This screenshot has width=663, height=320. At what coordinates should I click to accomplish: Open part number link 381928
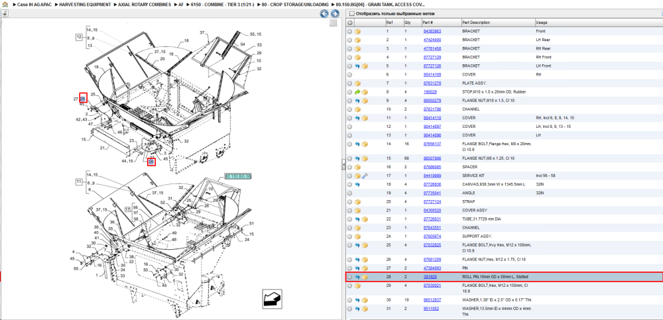430,277
